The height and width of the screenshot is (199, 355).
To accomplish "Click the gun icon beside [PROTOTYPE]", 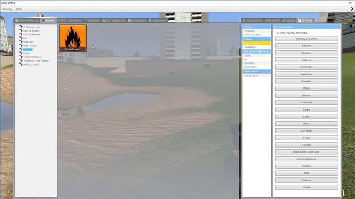I will pos(21,65).
